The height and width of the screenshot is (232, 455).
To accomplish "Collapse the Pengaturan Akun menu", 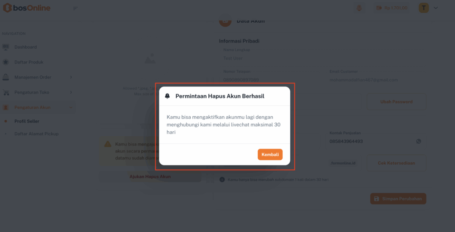I will point(71,107).
